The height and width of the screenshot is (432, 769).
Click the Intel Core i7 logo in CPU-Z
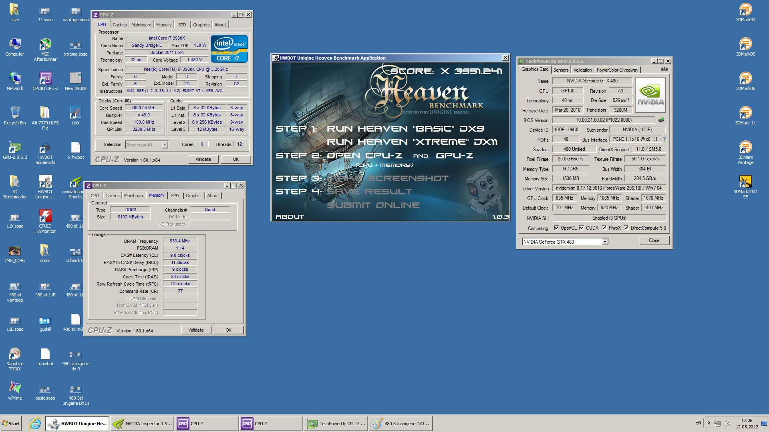point(229,49)
